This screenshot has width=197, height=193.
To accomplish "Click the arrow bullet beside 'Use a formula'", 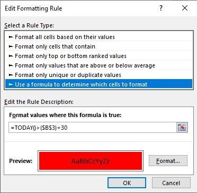I will (x=11, y=84).
